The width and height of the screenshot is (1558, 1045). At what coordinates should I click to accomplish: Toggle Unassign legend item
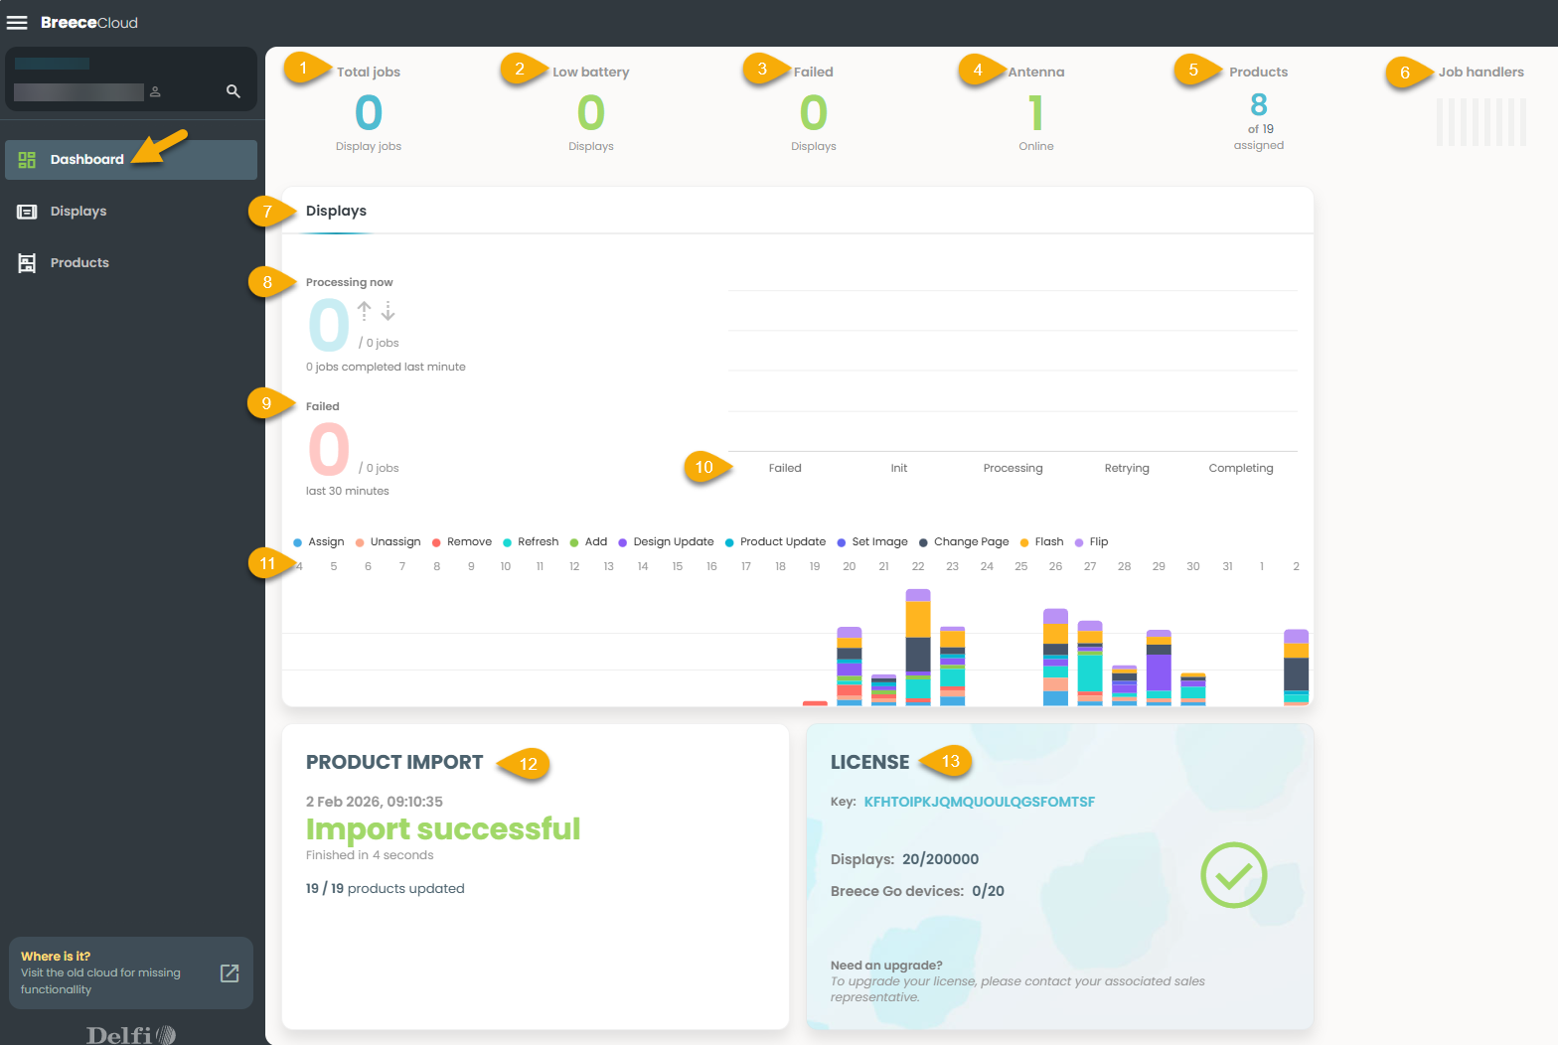pyautogui.click(x=388, y=542)
